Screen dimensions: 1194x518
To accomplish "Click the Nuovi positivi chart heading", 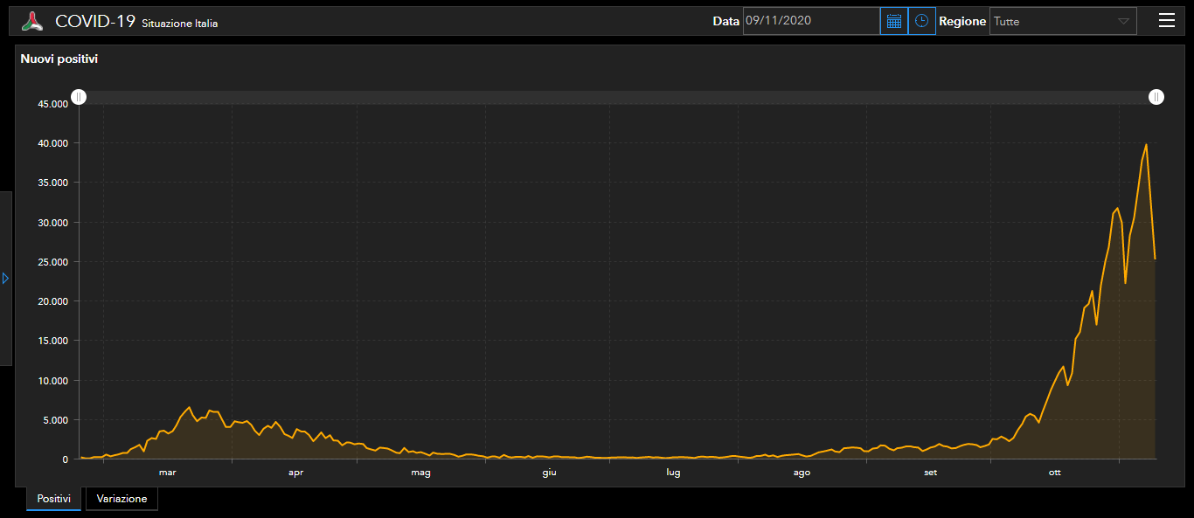I will click(x=59, y=59).
